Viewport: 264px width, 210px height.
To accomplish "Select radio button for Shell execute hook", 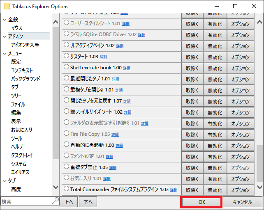I will (x=67, y=67).
